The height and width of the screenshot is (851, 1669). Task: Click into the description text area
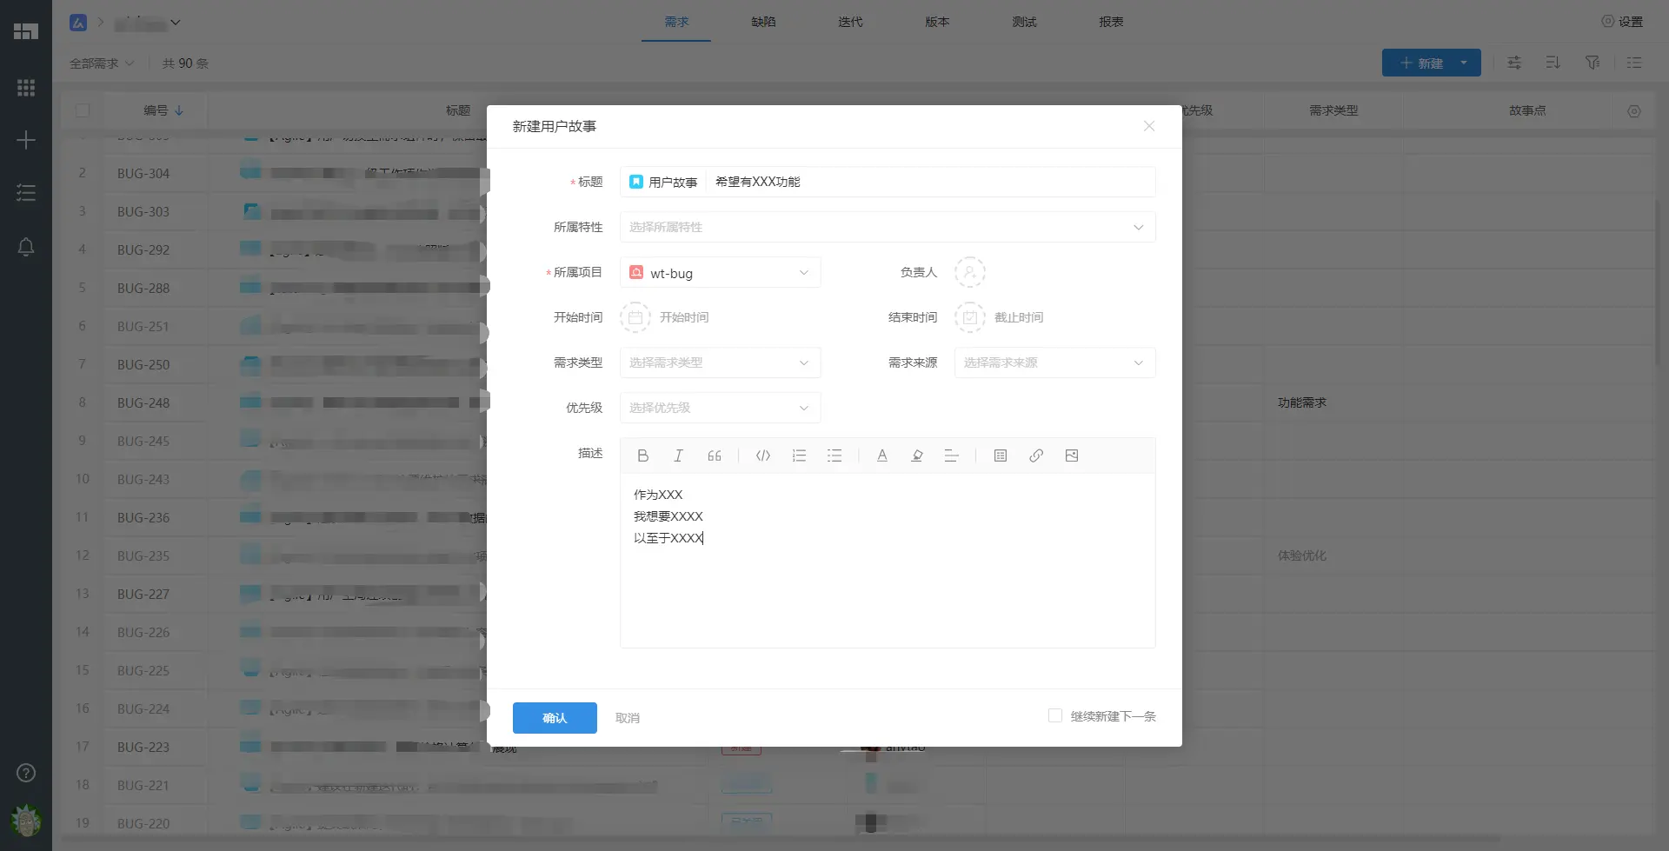tap(888, 560)
